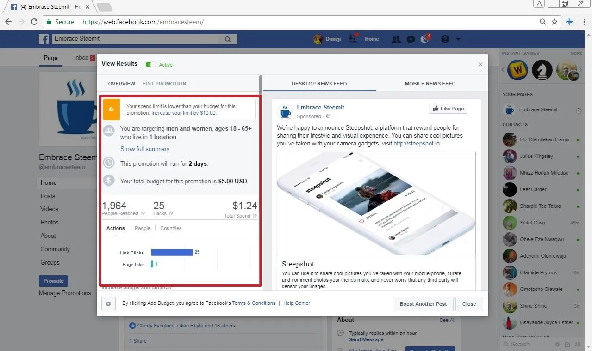Click the search magnifier button

click(x=228, y=39)
